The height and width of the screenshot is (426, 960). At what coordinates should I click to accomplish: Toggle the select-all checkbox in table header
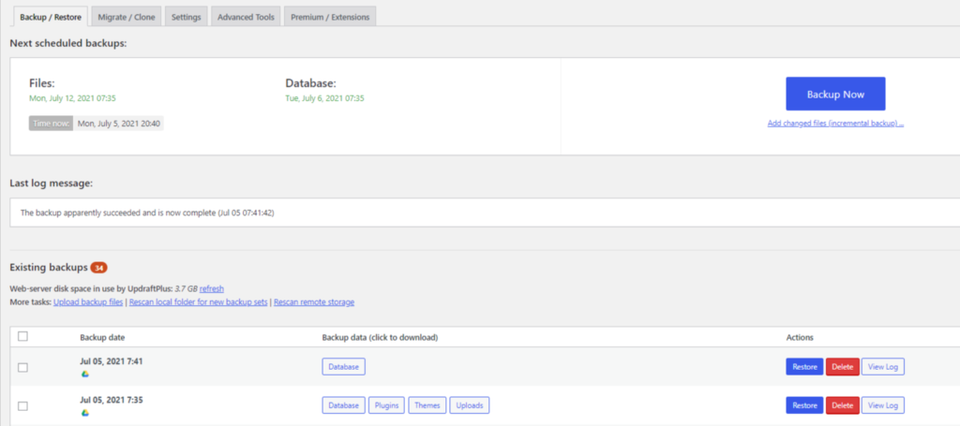22,336
